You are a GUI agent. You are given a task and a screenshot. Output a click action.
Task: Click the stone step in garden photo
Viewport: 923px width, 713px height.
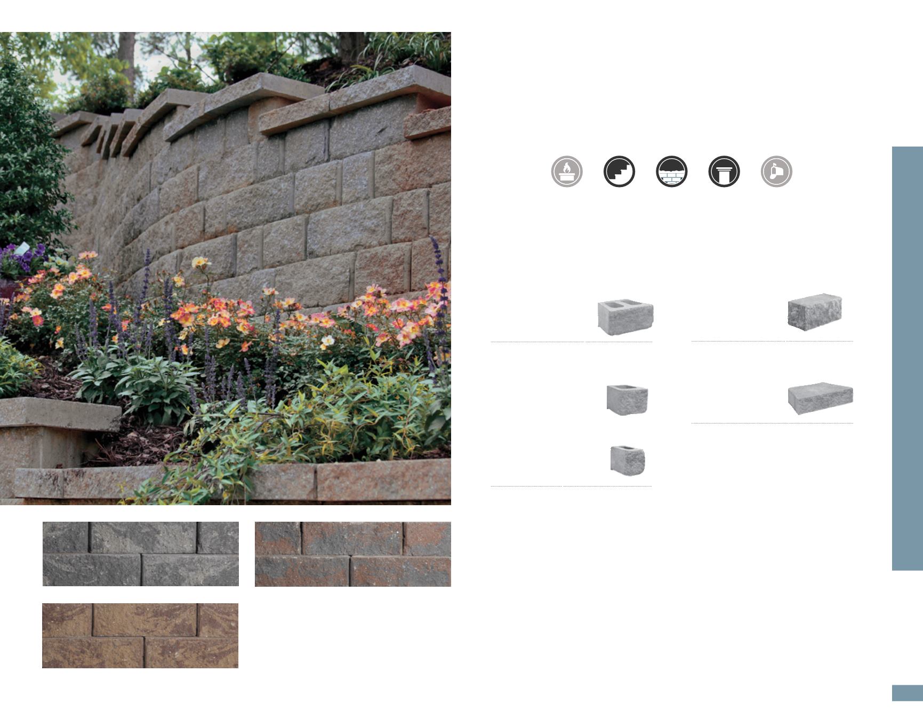point(60,414)
